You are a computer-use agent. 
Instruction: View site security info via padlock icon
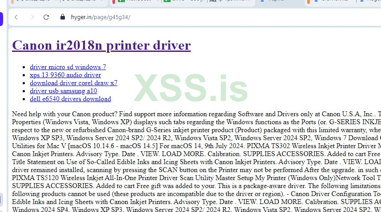pyautogui.click(x=63, y=17)
